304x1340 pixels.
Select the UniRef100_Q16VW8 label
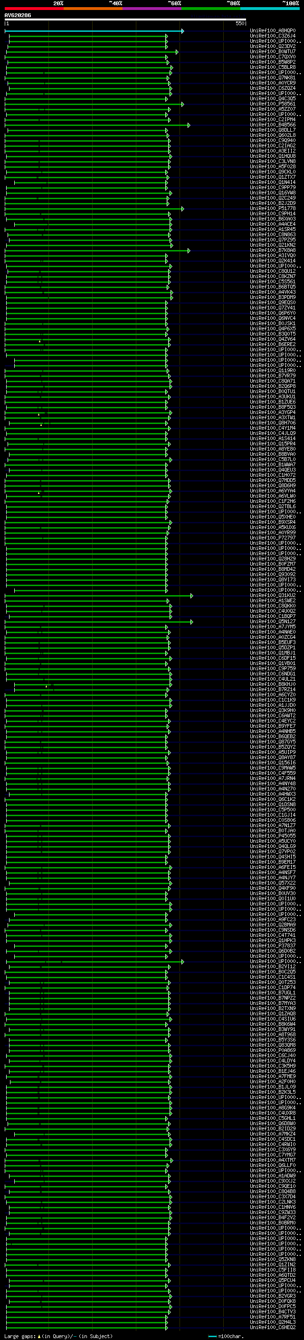(x=273, y=193)
